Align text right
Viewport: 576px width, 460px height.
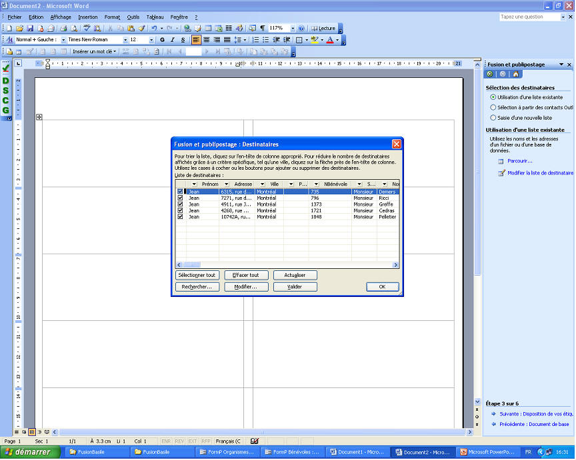coord(217,40)
